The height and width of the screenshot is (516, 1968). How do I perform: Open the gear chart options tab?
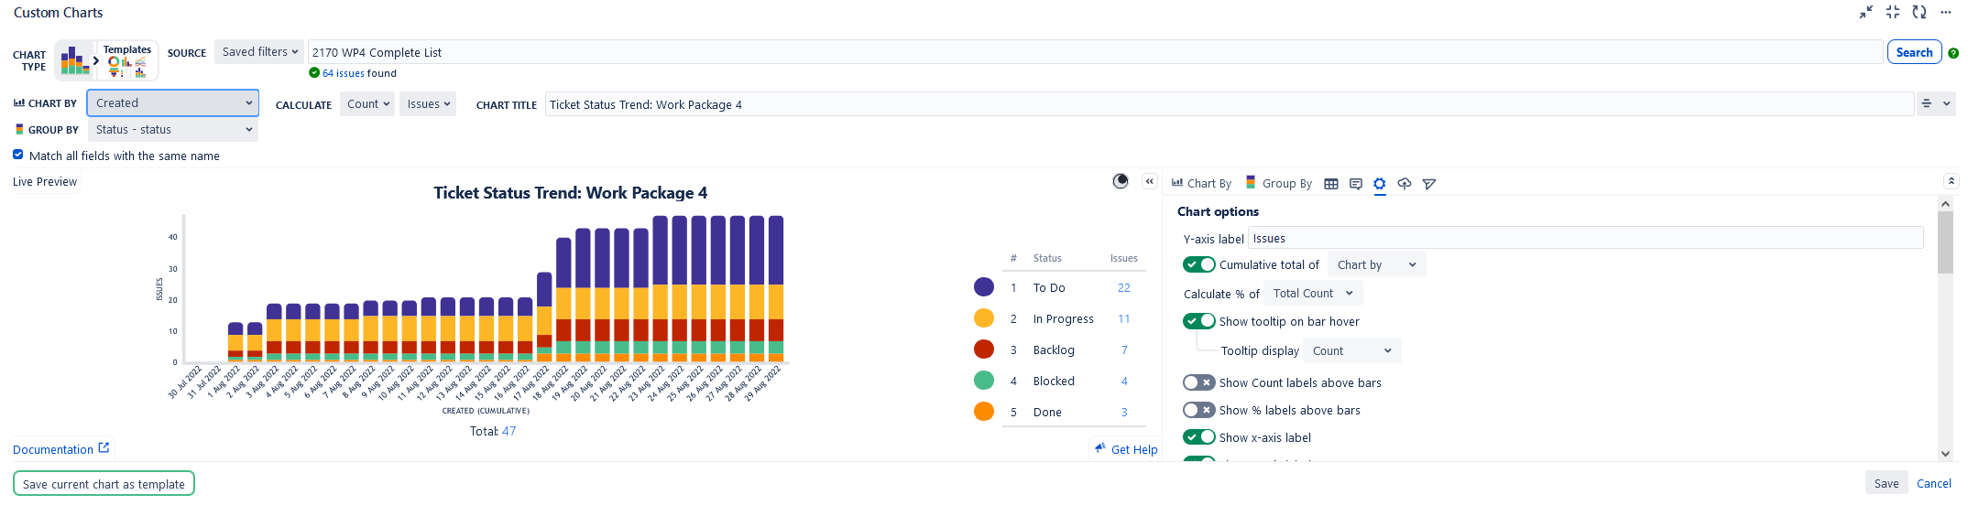tap(1380, 184)
